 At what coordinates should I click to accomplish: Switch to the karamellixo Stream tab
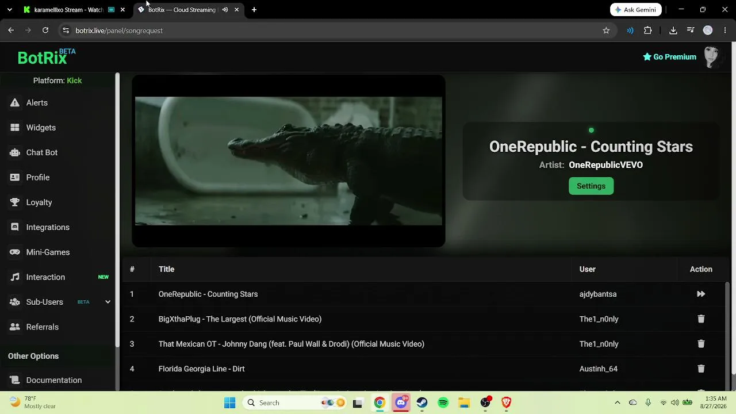coord(68,10)
